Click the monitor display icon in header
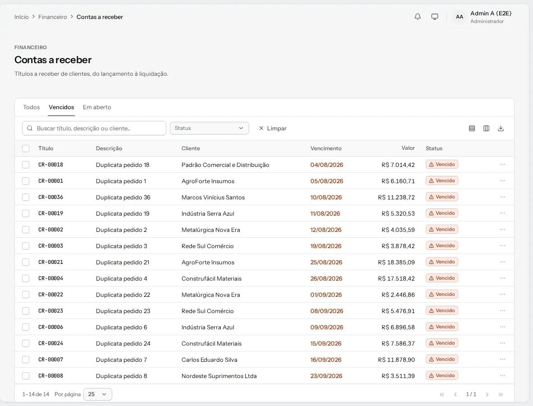Screen dimensions: 533x406 click(434, 17)
